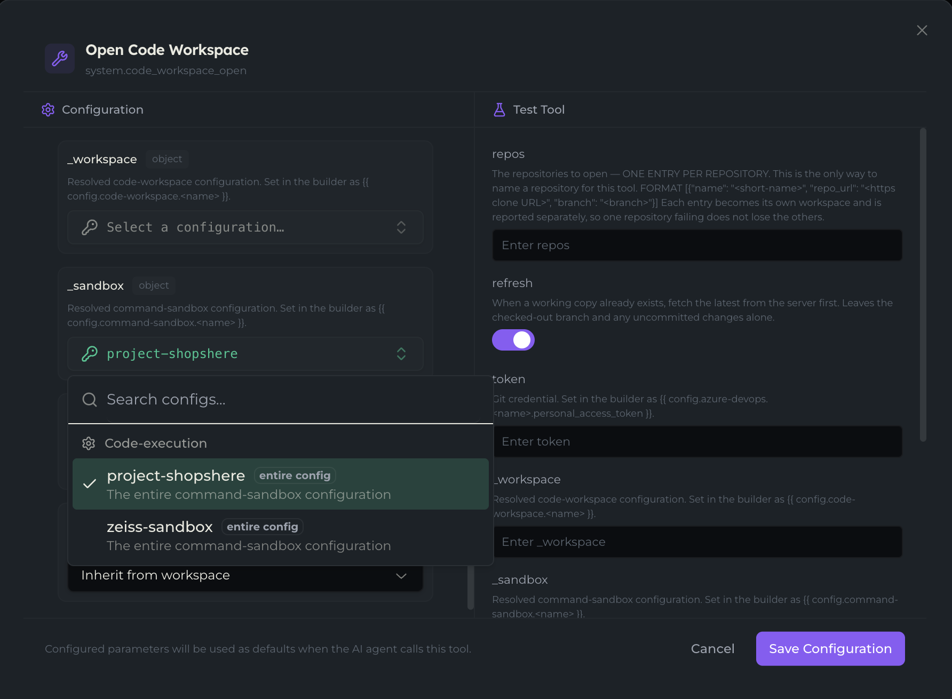Open the _workspace Select a configuration dropdown

click(x=245, y=227)
